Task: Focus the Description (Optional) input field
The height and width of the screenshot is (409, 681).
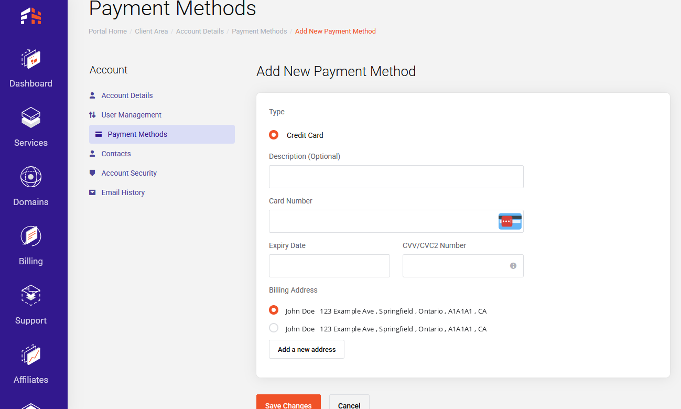Action: [x=396, y=177]
